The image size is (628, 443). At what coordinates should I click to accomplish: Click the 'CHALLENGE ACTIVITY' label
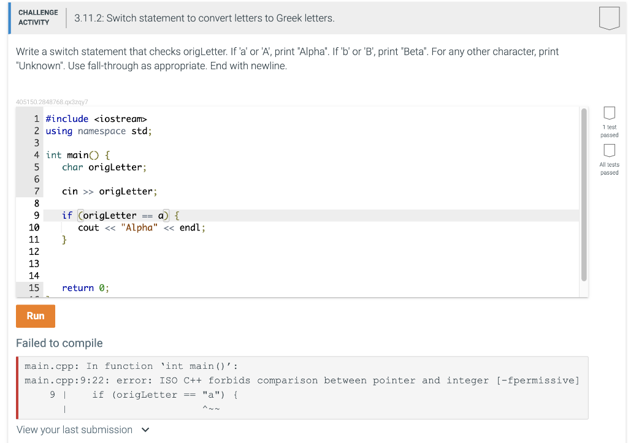click(x=38, y=18)
